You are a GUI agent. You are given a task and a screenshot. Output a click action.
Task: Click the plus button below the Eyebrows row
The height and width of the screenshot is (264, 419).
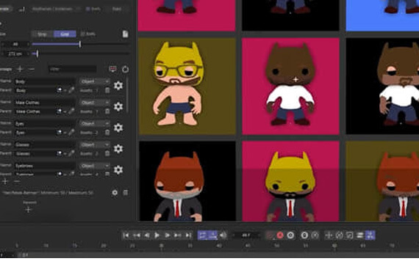5,182
